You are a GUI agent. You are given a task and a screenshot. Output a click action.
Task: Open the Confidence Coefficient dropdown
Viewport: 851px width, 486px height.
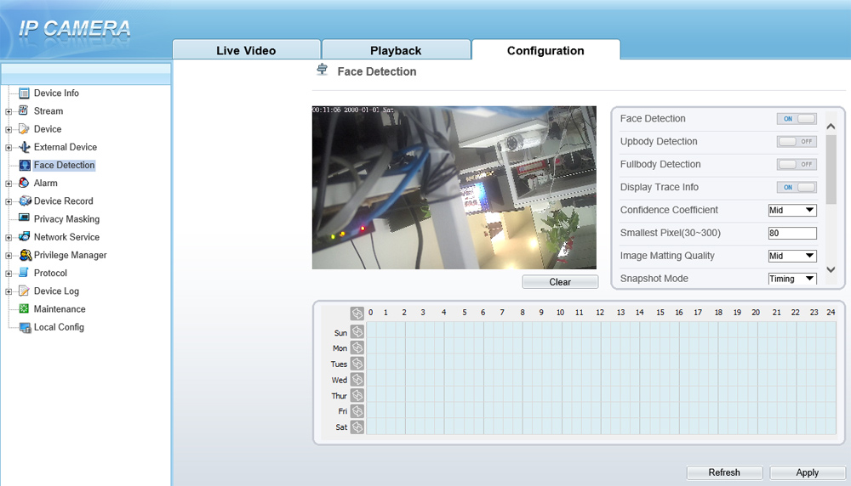pyautogui.click(x=792, y=210)
